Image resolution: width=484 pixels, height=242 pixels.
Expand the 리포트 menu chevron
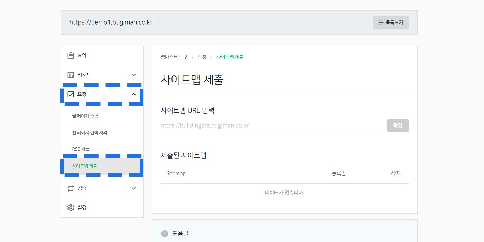click(134, 75)
